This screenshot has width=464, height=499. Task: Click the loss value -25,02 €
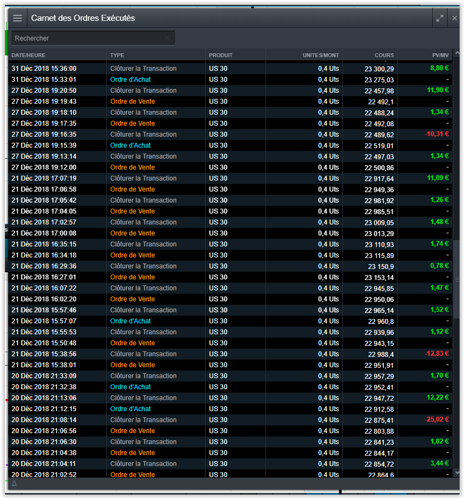point(437,419)
